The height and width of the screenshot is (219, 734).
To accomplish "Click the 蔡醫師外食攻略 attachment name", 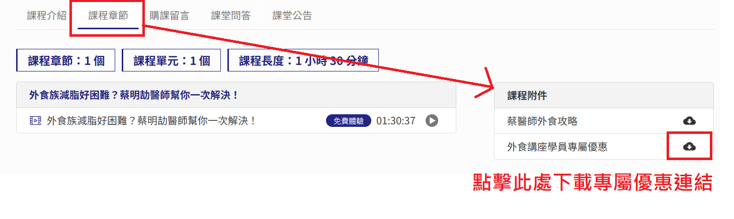I will pyautogui.click(x=542, y=121).
